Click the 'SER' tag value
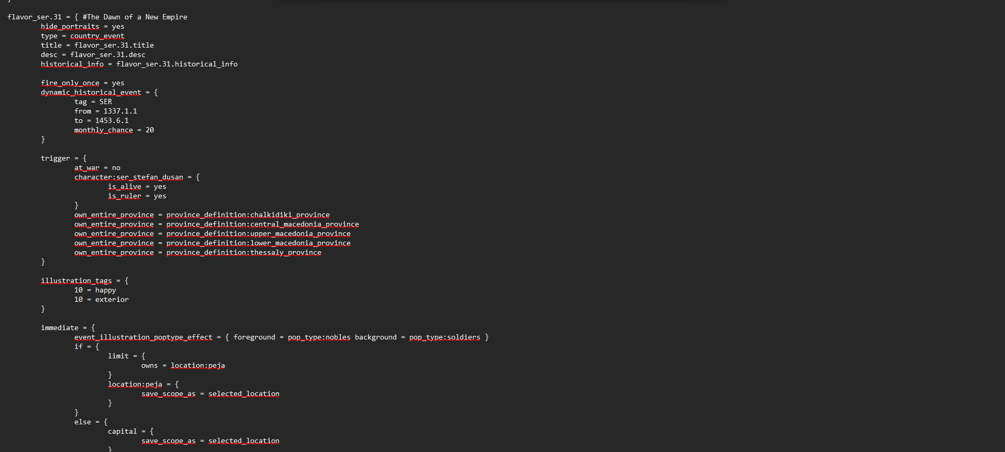 point(106,102)
